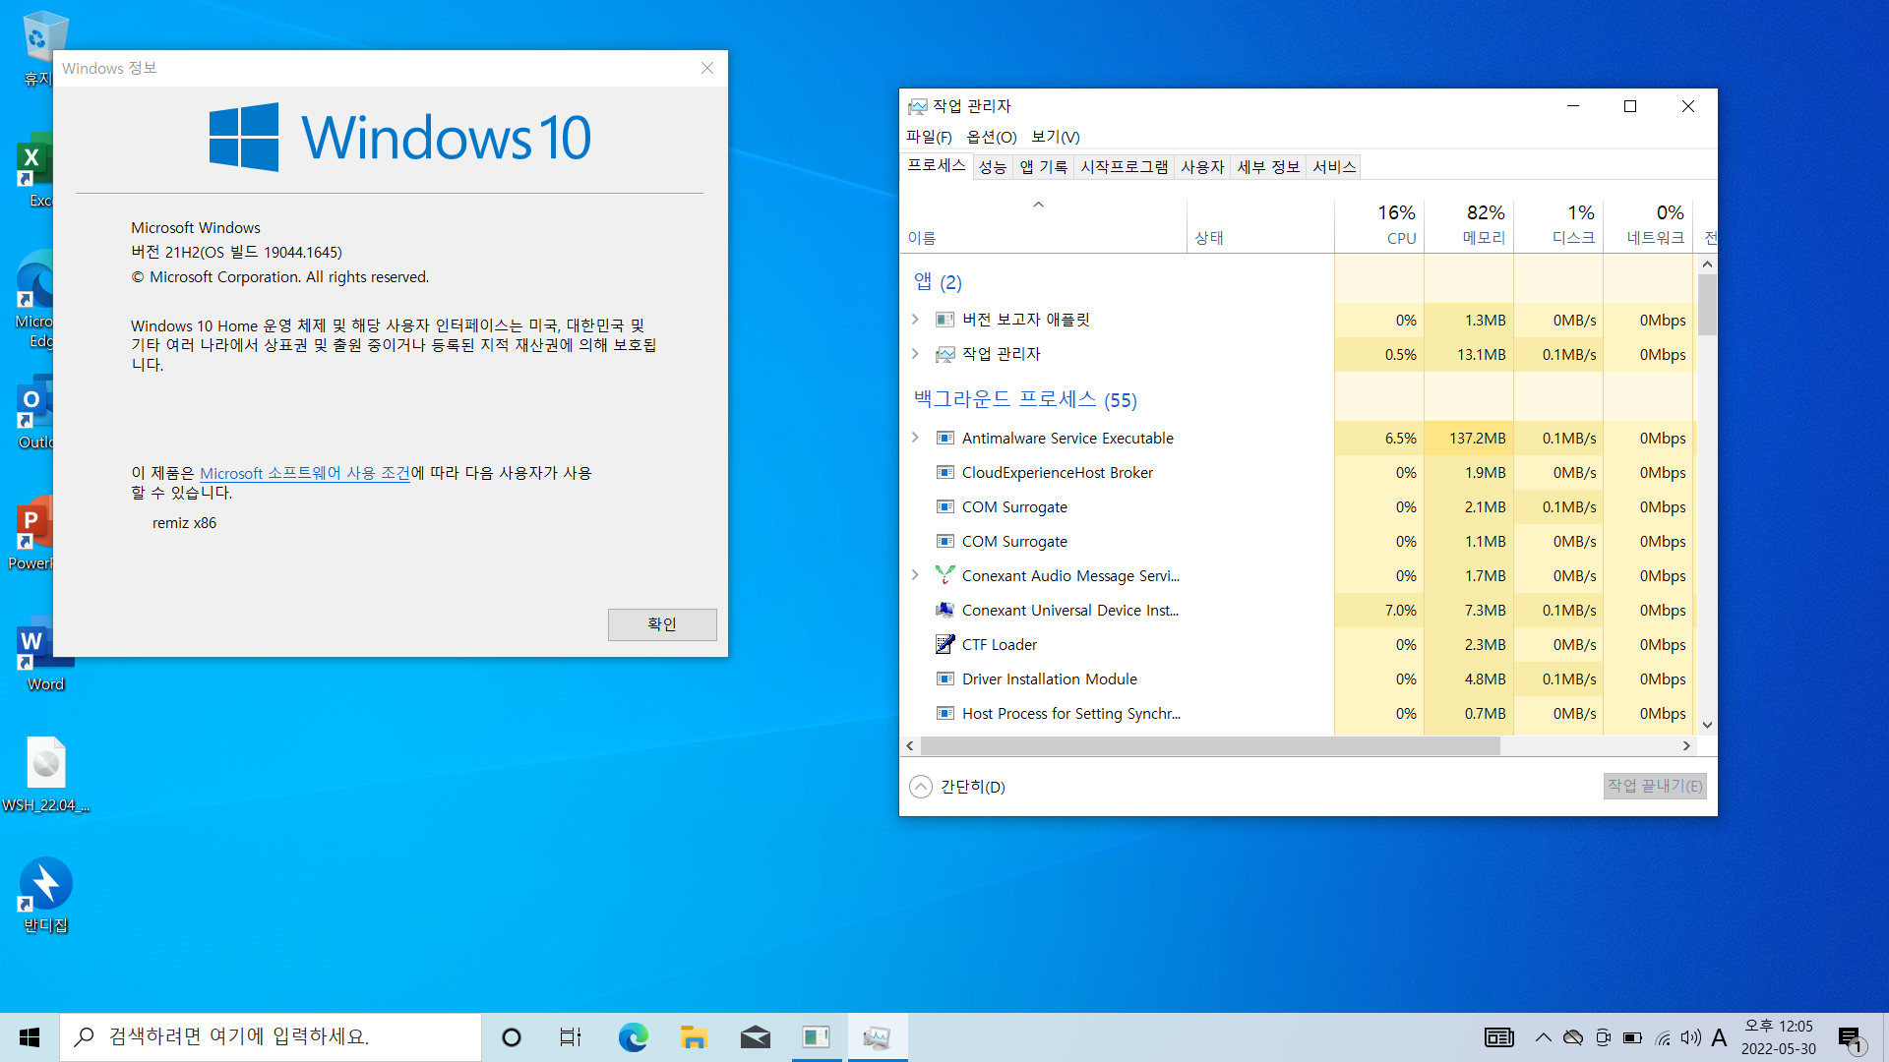Screen dimensions: 1889x1062
Task: Open Task View in the taskbar
Action: click(571, 1036)
